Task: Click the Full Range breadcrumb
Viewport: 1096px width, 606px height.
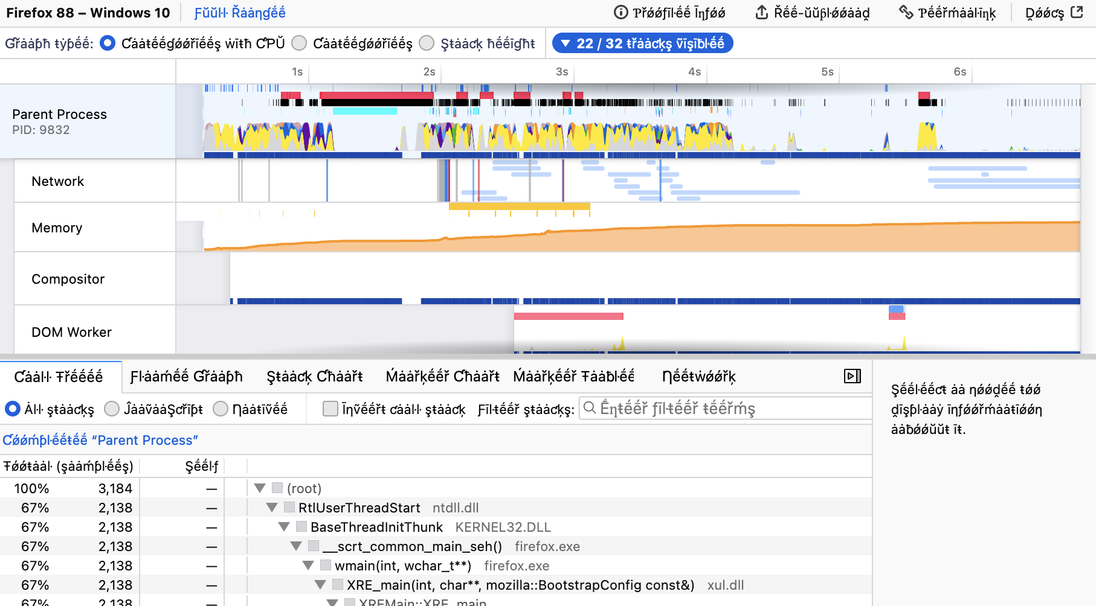Action: coord(240,13)
